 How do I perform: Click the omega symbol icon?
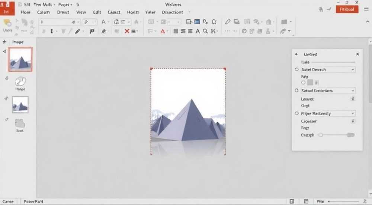click(x=214, y=22)
